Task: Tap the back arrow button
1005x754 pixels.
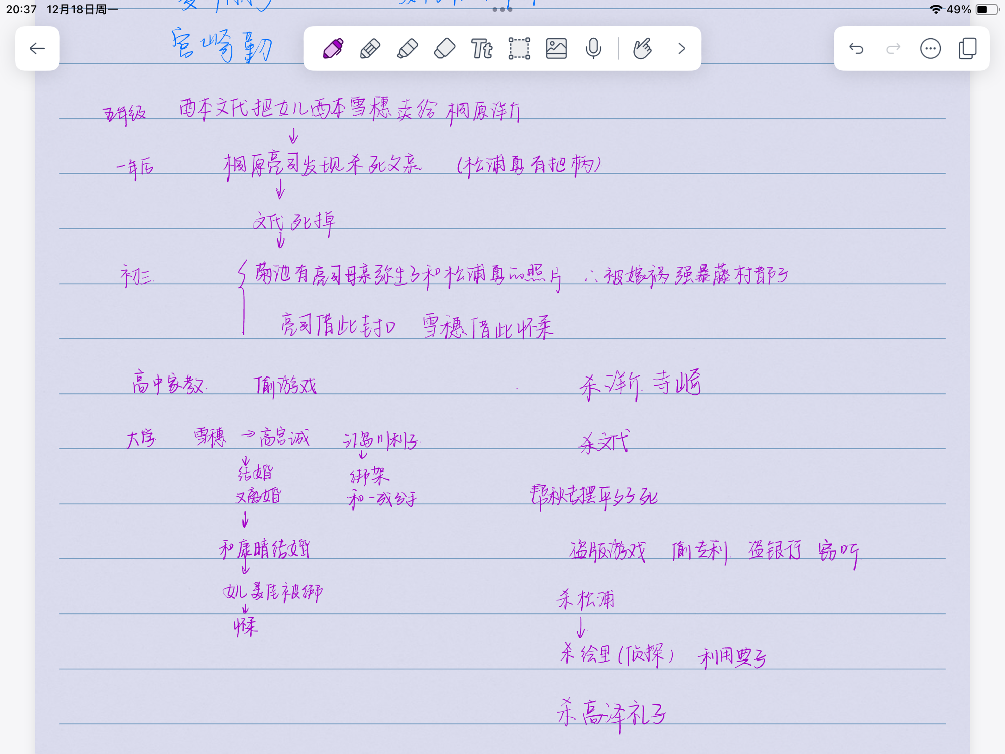Action: pyautogui.click(x=37, y=49)
